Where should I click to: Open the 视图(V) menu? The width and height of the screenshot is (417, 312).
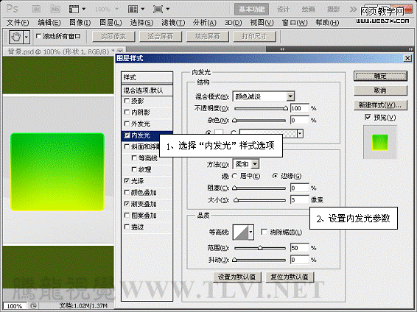point(262,23)
